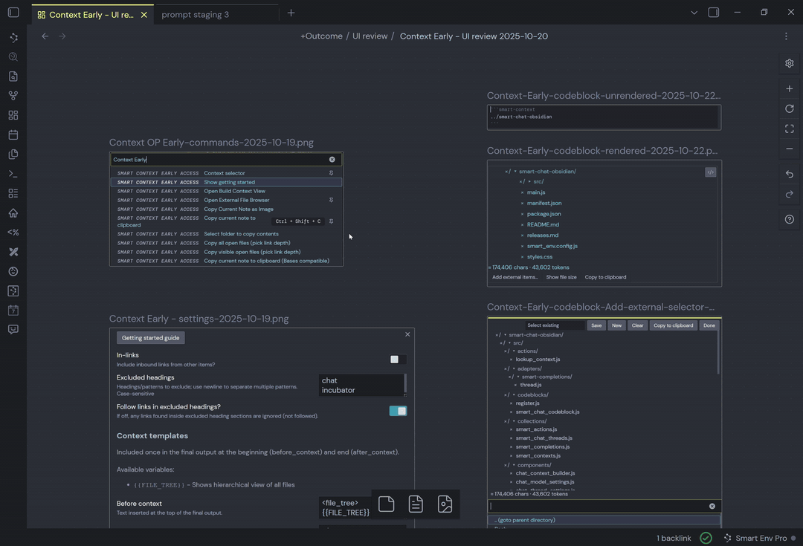Add media from vault to canvas
This screenshot has width=803, height=546.
coord(445,504)
